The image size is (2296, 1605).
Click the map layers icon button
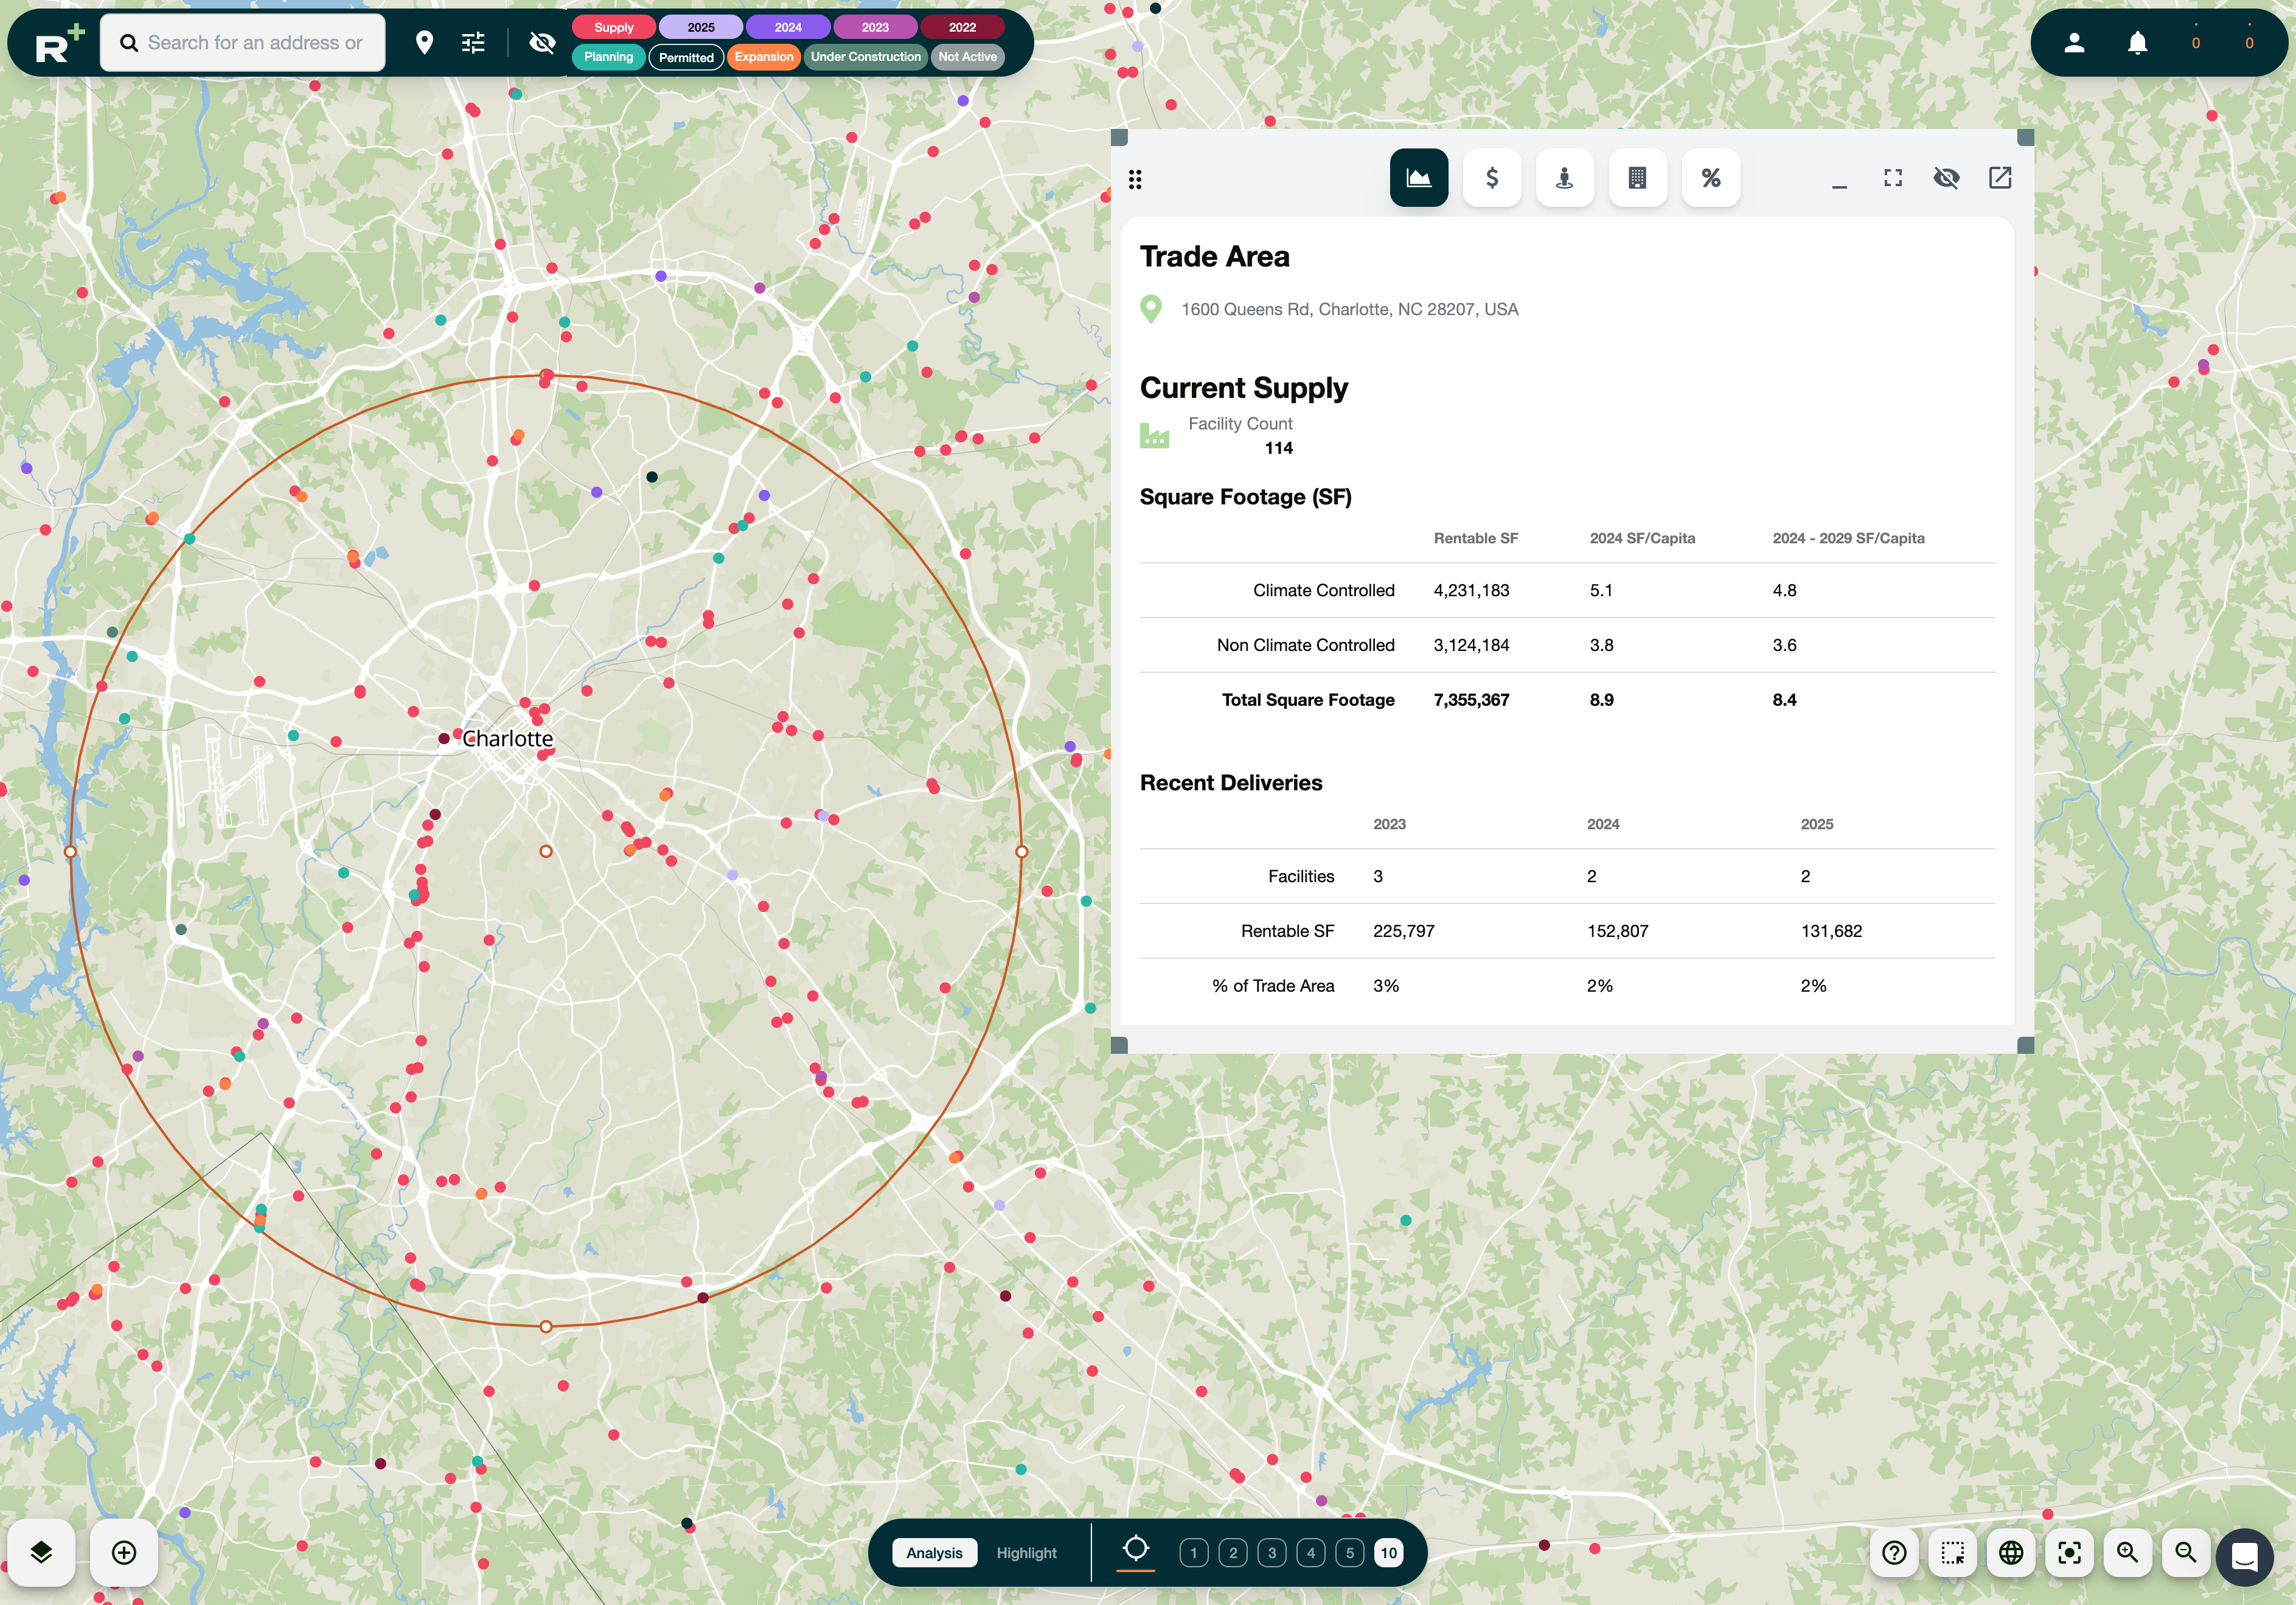(41, 1552)
